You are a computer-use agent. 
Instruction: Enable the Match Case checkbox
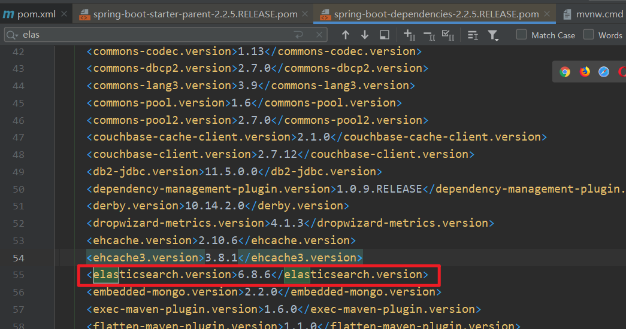(521, 35)
